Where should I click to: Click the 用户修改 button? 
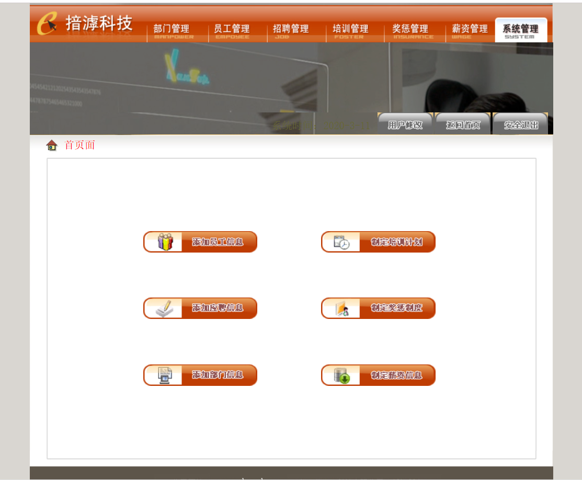(405, 124)
